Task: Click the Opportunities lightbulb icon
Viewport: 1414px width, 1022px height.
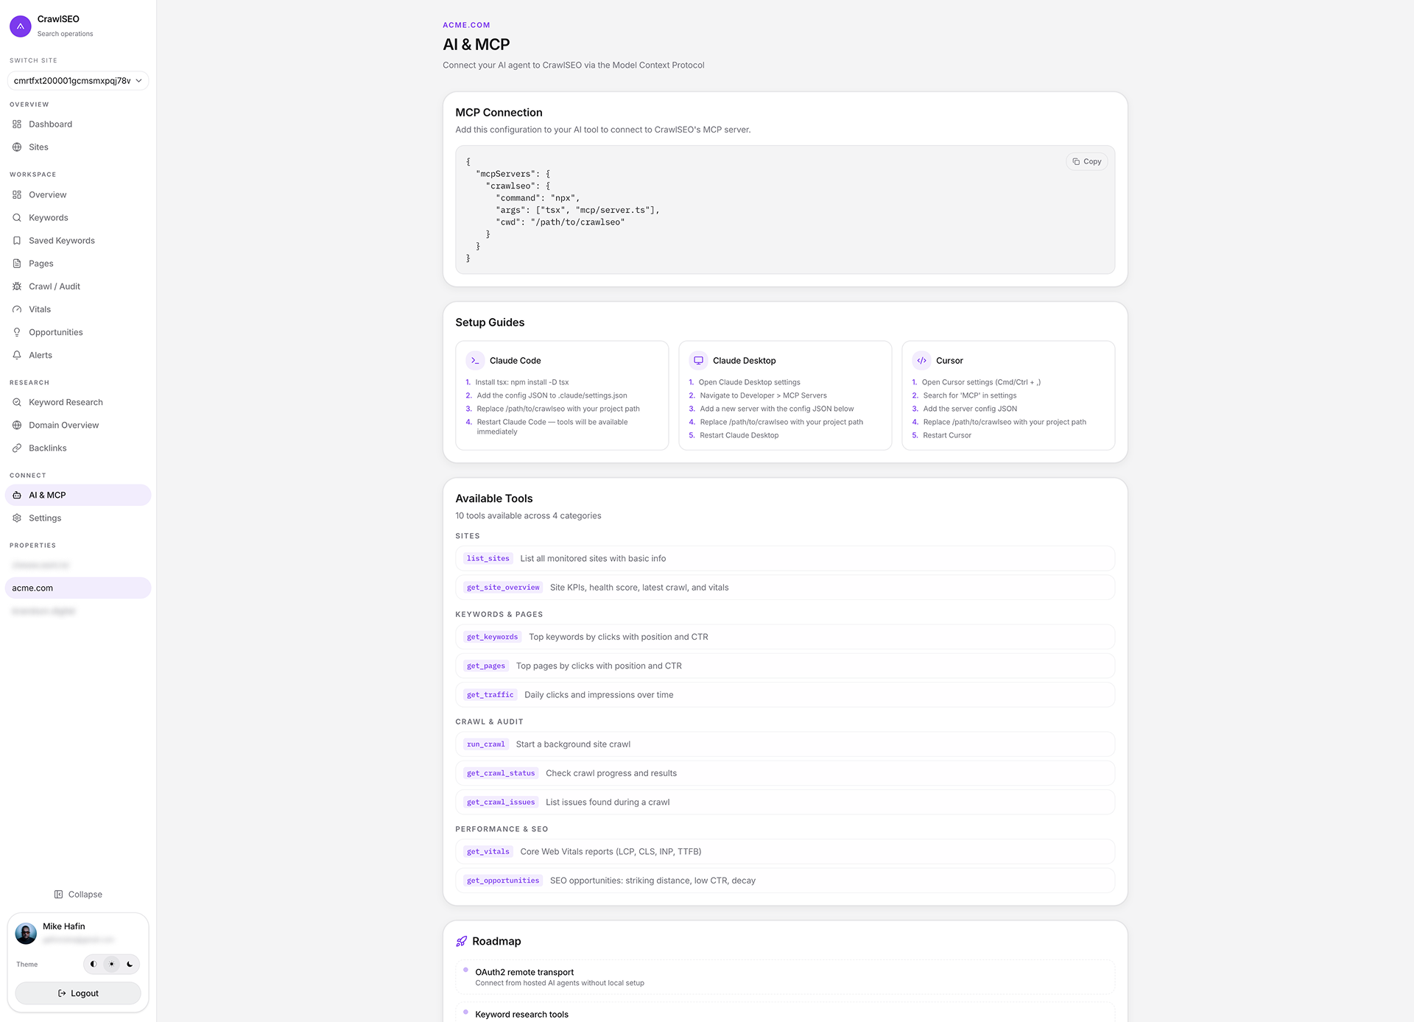Action: 17,332
